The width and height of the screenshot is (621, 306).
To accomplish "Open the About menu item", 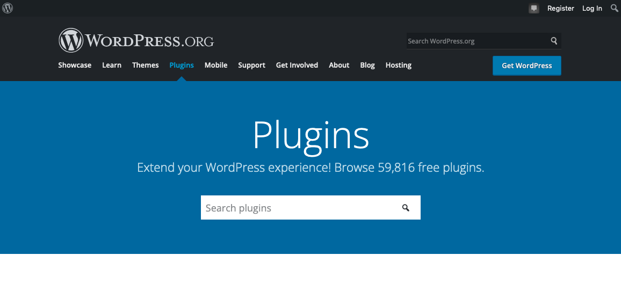I will click(x=339, y=65).
